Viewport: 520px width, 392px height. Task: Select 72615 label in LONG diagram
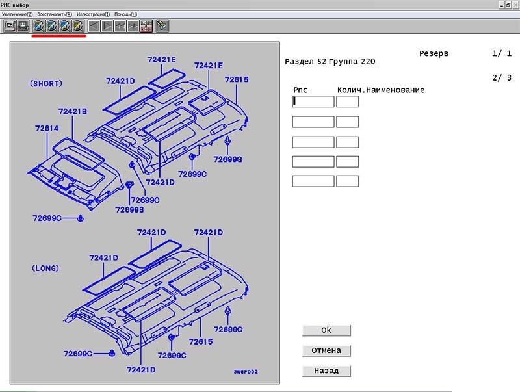tap(201, 341)
